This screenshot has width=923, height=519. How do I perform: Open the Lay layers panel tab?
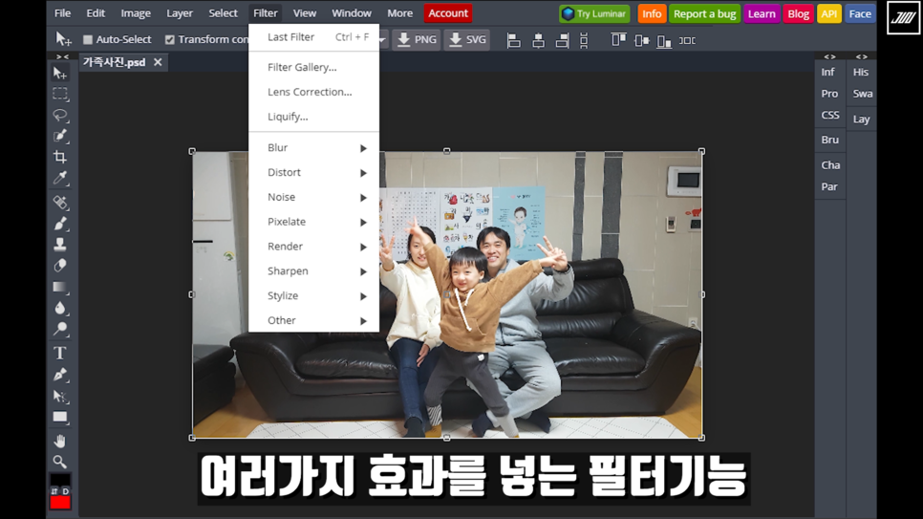click(x=861, y=119)
